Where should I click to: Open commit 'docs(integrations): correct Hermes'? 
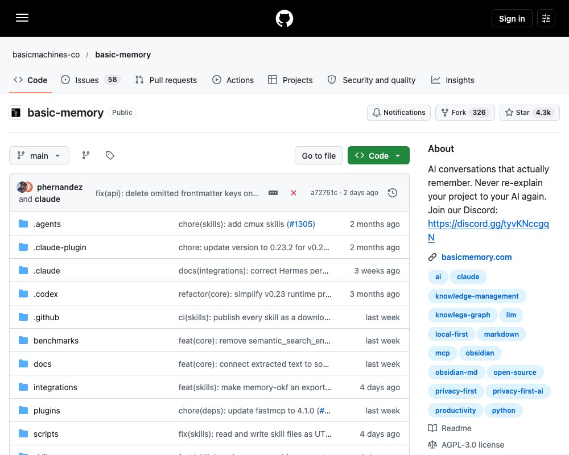tap(253, 270)
